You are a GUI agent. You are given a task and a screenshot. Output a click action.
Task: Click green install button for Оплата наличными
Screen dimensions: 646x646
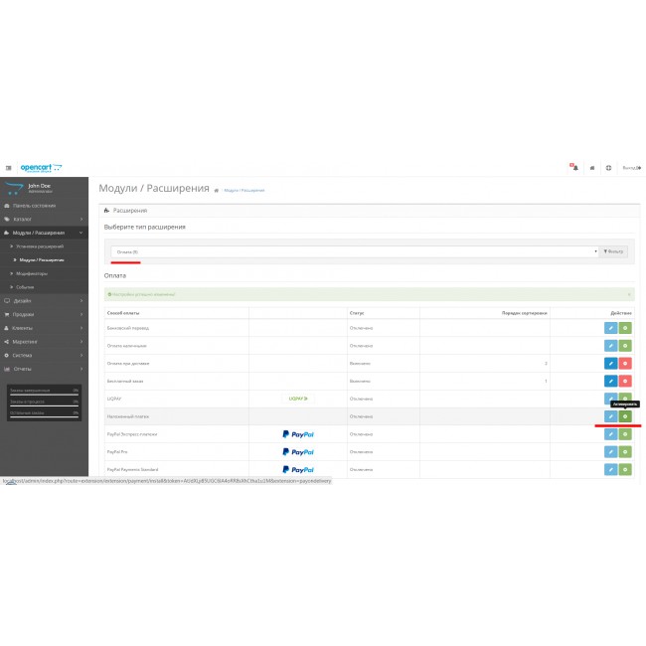[x=625, y=346]
